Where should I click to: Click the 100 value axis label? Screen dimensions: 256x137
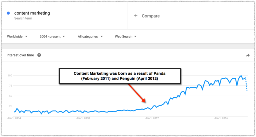[10, 75]
